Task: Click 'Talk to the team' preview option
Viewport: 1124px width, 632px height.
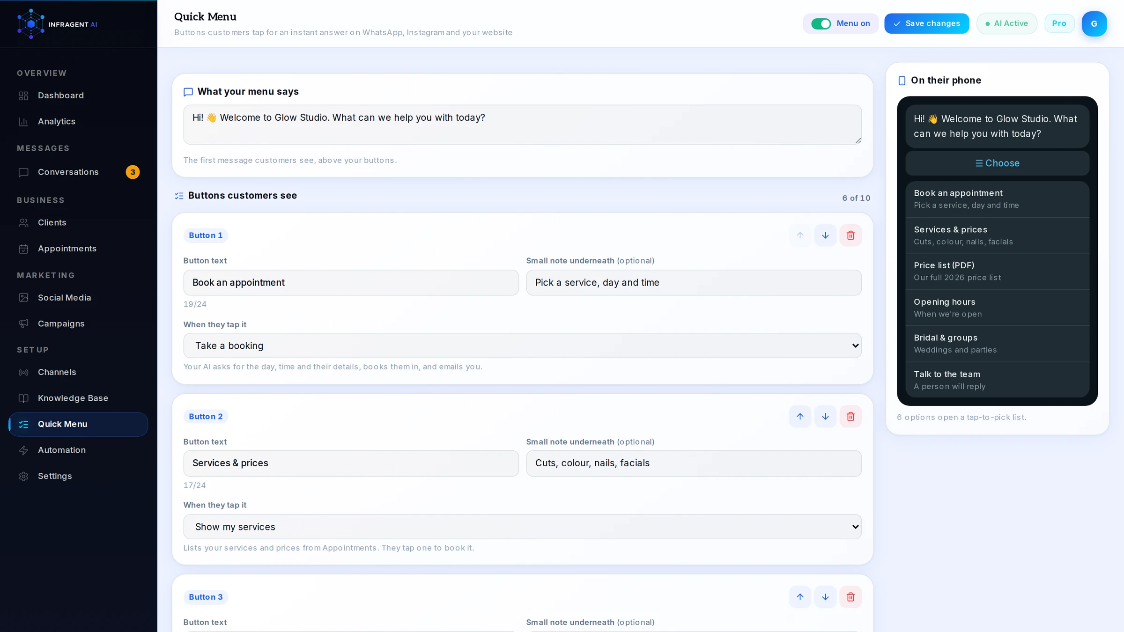Action: (997, 380)
